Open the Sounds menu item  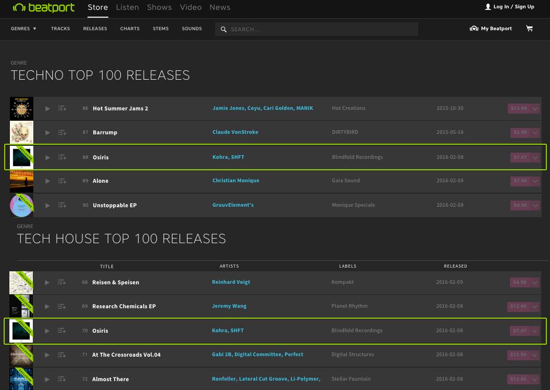[x=192, y=29]
